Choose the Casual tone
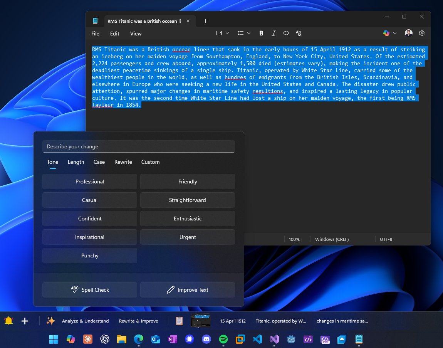443x348 pixels. [x=90, y=200]
